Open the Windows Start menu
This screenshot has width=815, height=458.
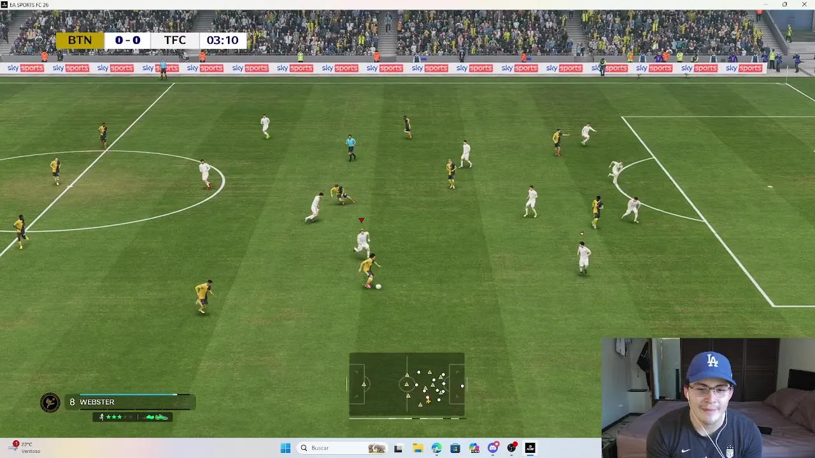pyautogui.click(x=285, y=448)
